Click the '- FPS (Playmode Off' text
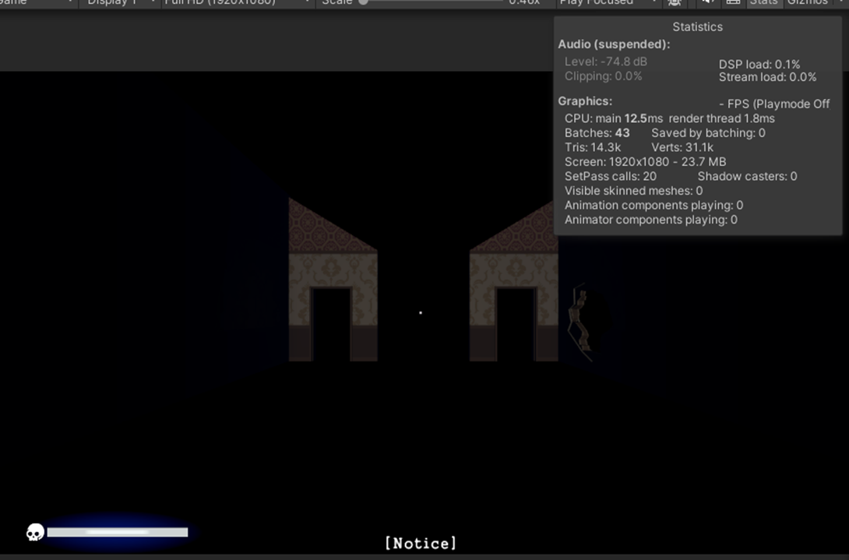Viewport: 849px width, 560px height. 774,104
